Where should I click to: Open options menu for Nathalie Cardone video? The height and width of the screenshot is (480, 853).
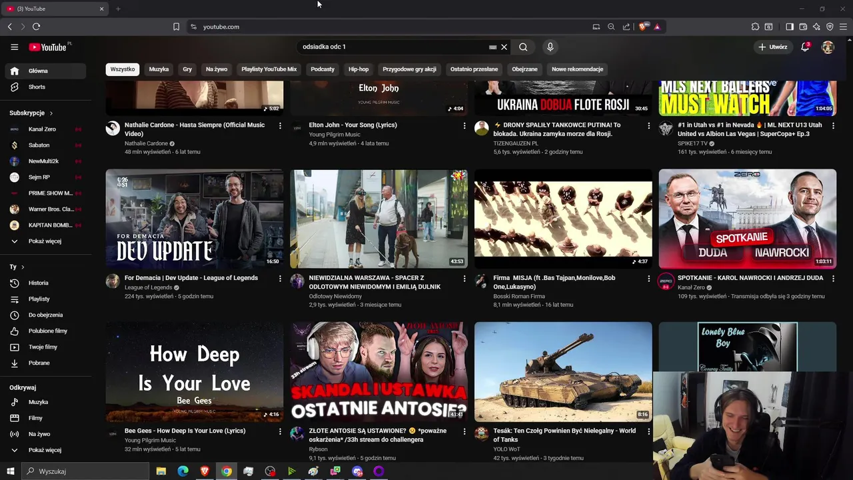280,125
